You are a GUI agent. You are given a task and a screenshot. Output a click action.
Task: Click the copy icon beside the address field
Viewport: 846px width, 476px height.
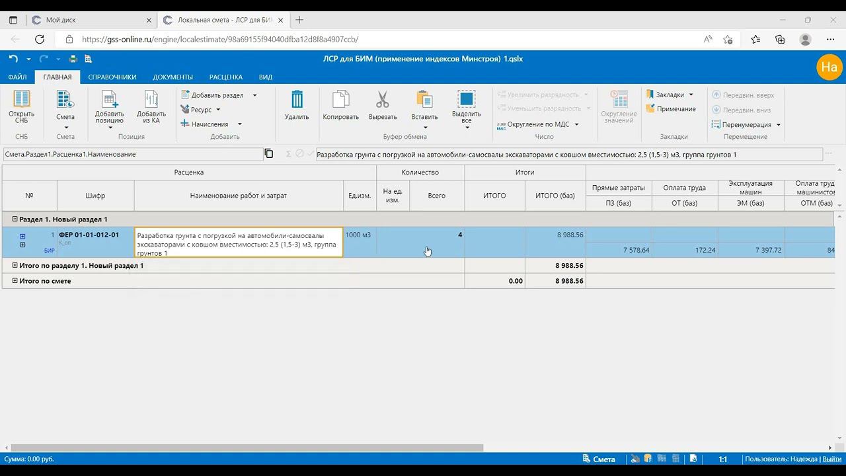coord(269,154)
